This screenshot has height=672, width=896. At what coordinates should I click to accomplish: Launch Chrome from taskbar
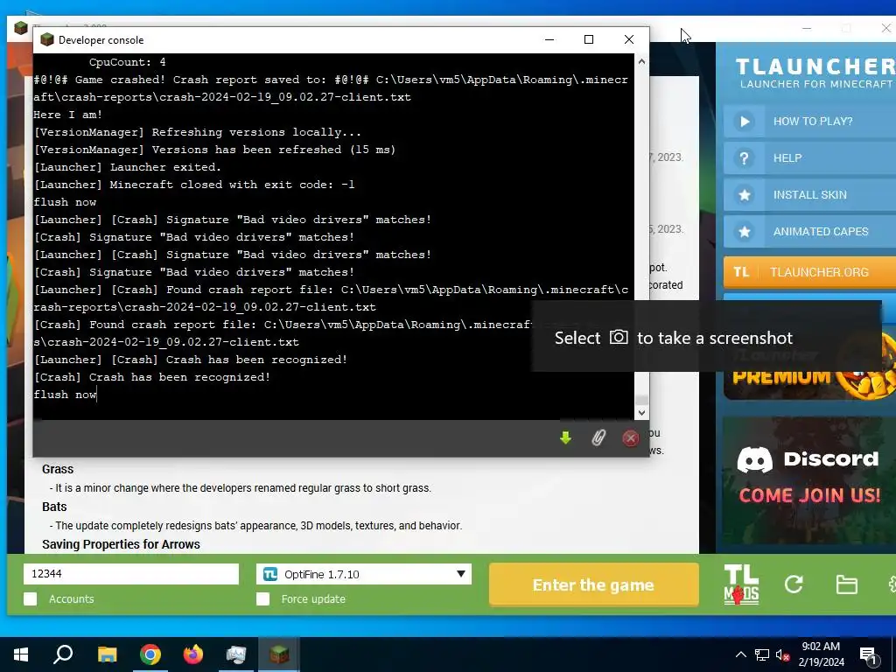[x=150, y=654]
